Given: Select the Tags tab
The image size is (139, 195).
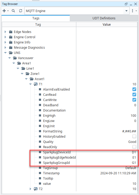Looking at the screenshot, I should (36, 18).
